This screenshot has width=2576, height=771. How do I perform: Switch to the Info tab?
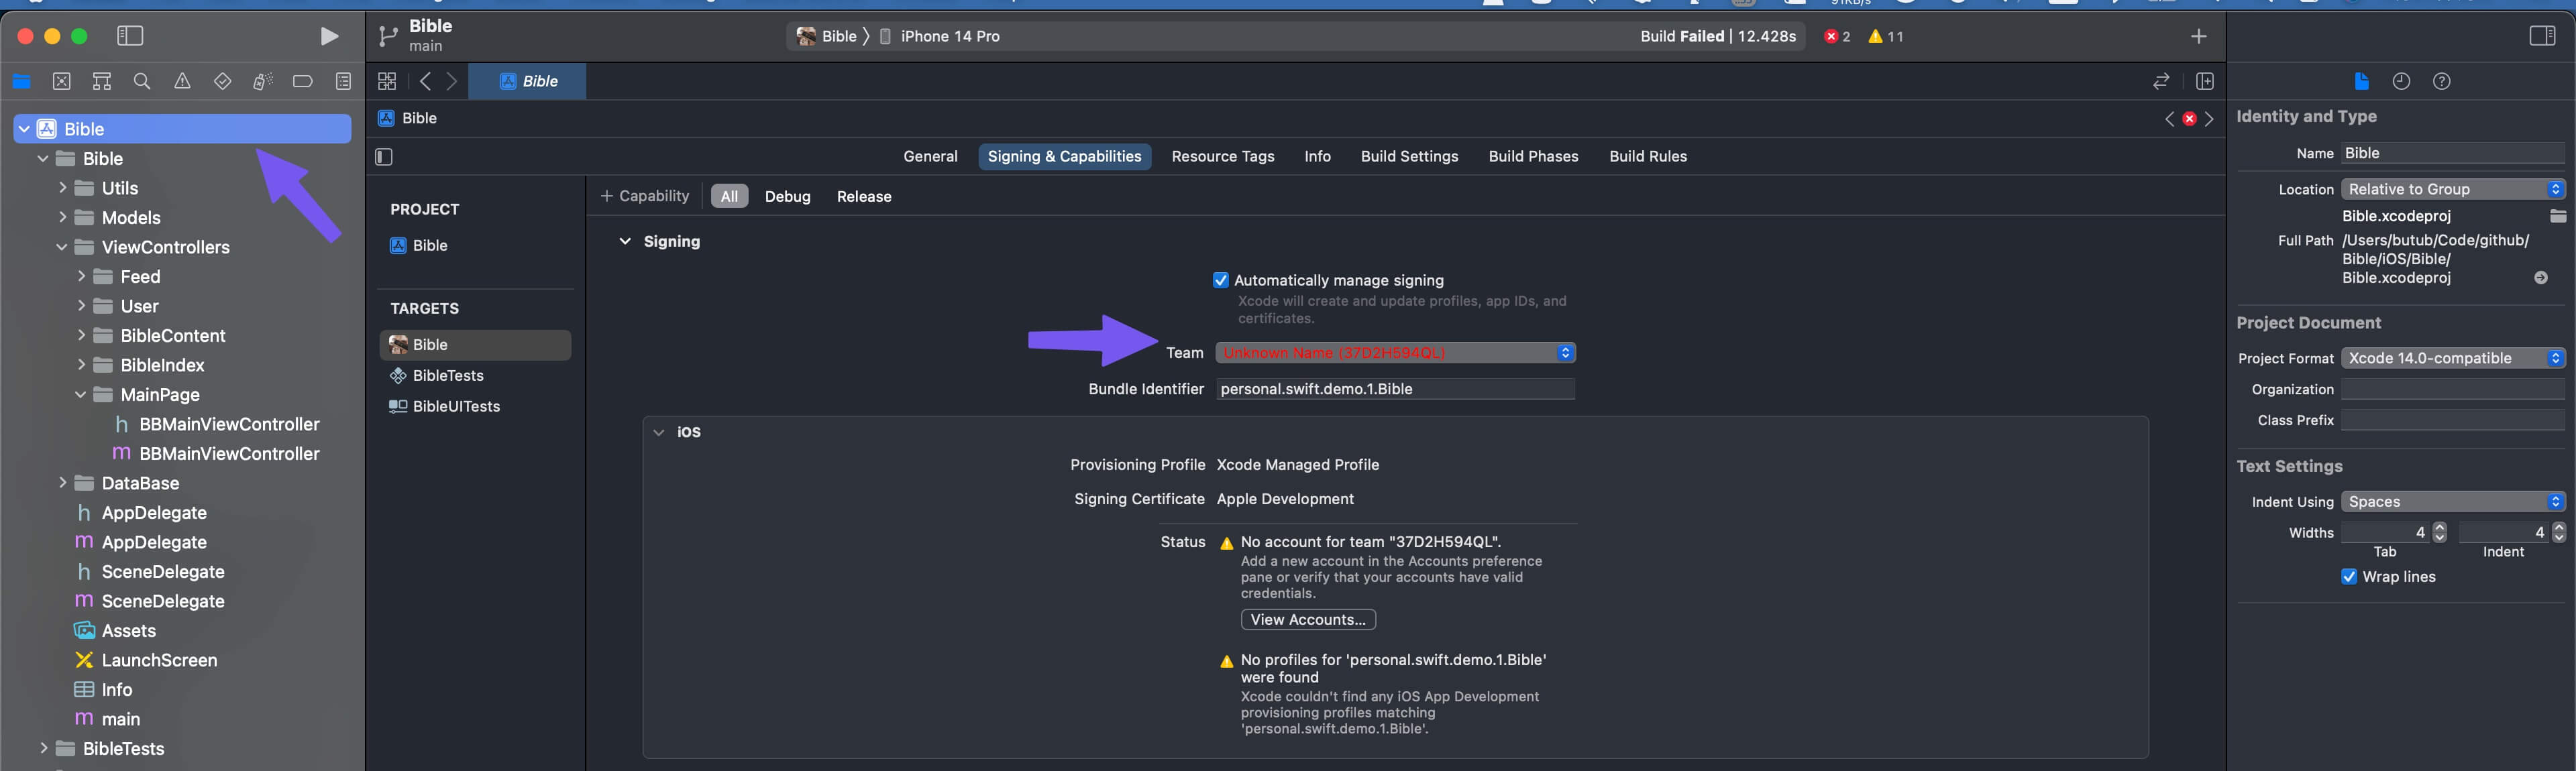click(1317, 156)
